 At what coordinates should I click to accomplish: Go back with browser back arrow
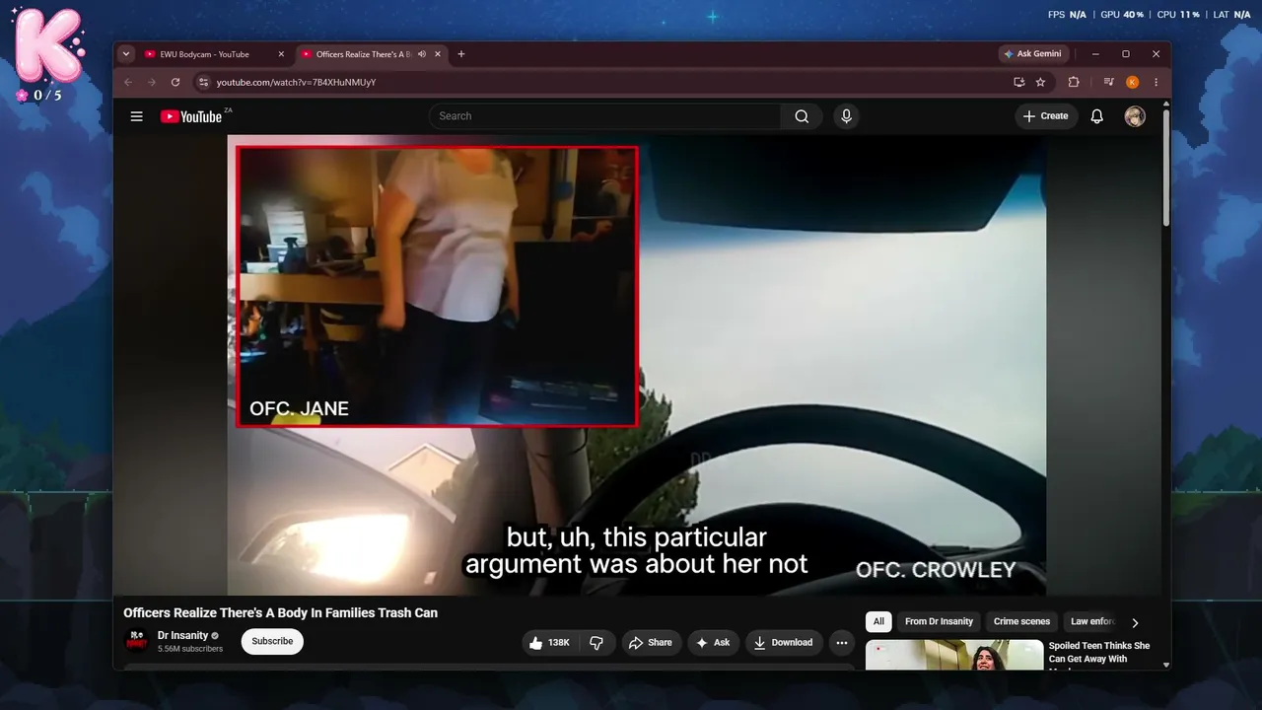click(127, 82)
